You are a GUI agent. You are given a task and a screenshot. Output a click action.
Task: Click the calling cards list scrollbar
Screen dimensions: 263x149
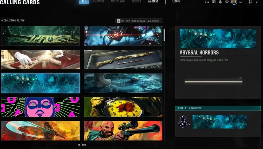click(x=164, y=35)
